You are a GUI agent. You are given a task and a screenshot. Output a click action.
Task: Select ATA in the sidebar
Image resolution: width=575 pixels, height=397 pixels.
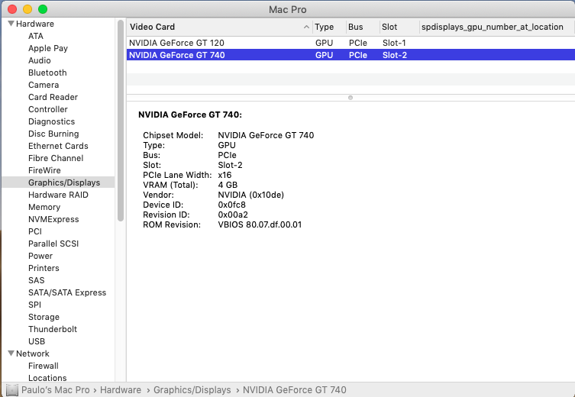[36, 36]
